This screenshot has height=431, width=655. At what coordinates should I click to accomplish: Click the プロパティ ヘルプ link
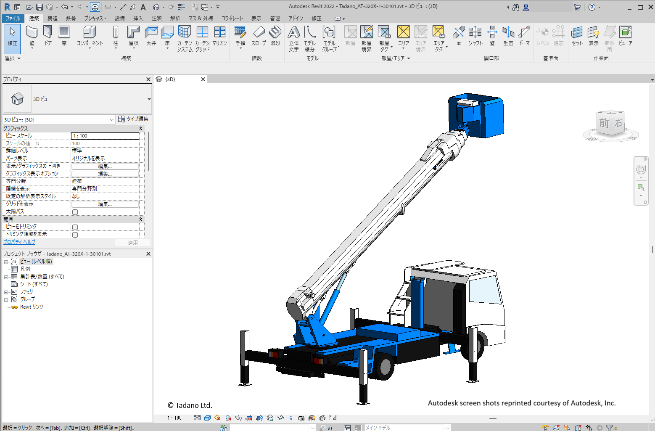coord(19,242)
